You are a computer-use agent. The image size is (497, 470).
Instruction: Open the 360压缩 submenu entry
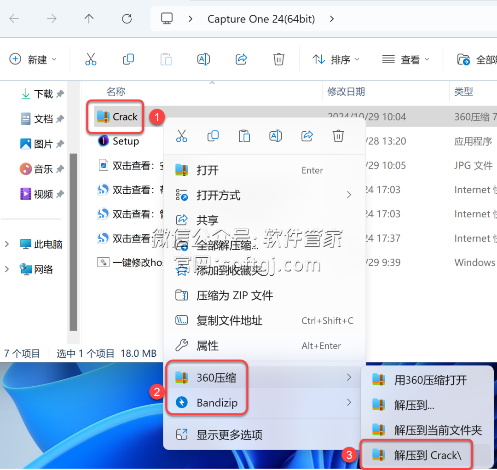coord(264,377)
